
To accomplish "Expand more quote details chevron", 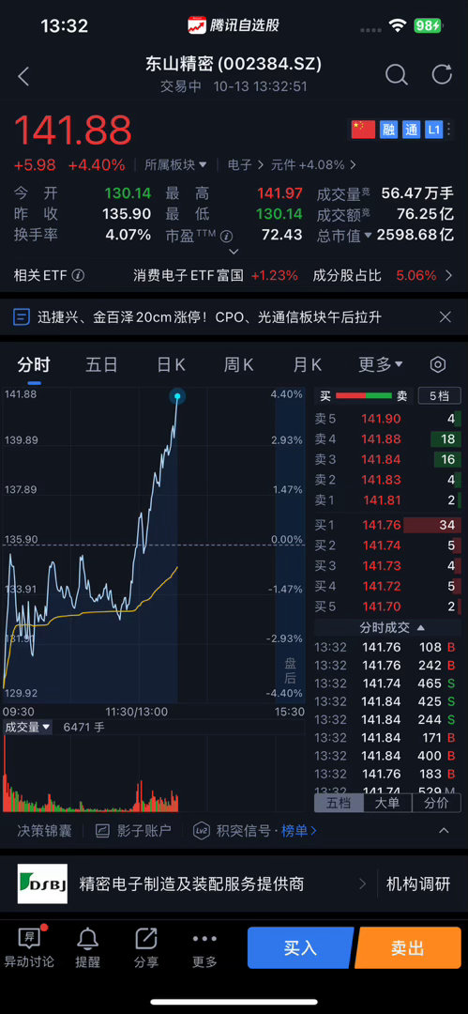I will [x=234, y=252].
